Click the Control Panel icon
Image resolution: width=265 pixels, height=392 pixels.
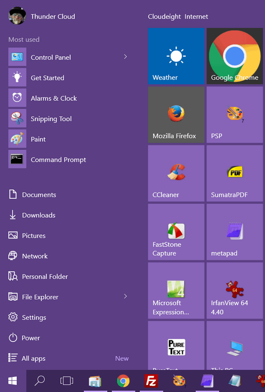(x=17, y=57)
